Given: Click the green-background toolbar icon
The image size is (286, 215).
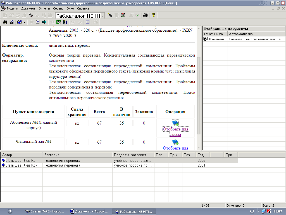Looking at the screenshot, I should (x=59, y=22).
